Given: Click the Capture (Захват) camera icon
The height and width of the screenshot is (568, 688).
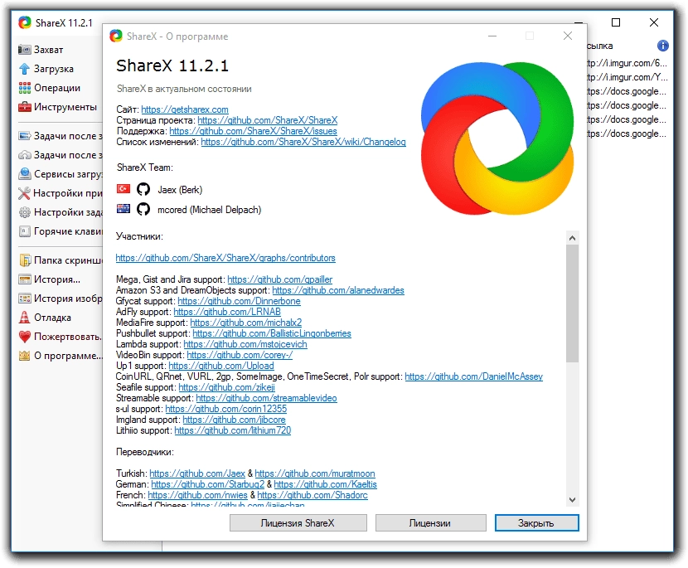Looking at the screenshot, I should coord(25,50).
